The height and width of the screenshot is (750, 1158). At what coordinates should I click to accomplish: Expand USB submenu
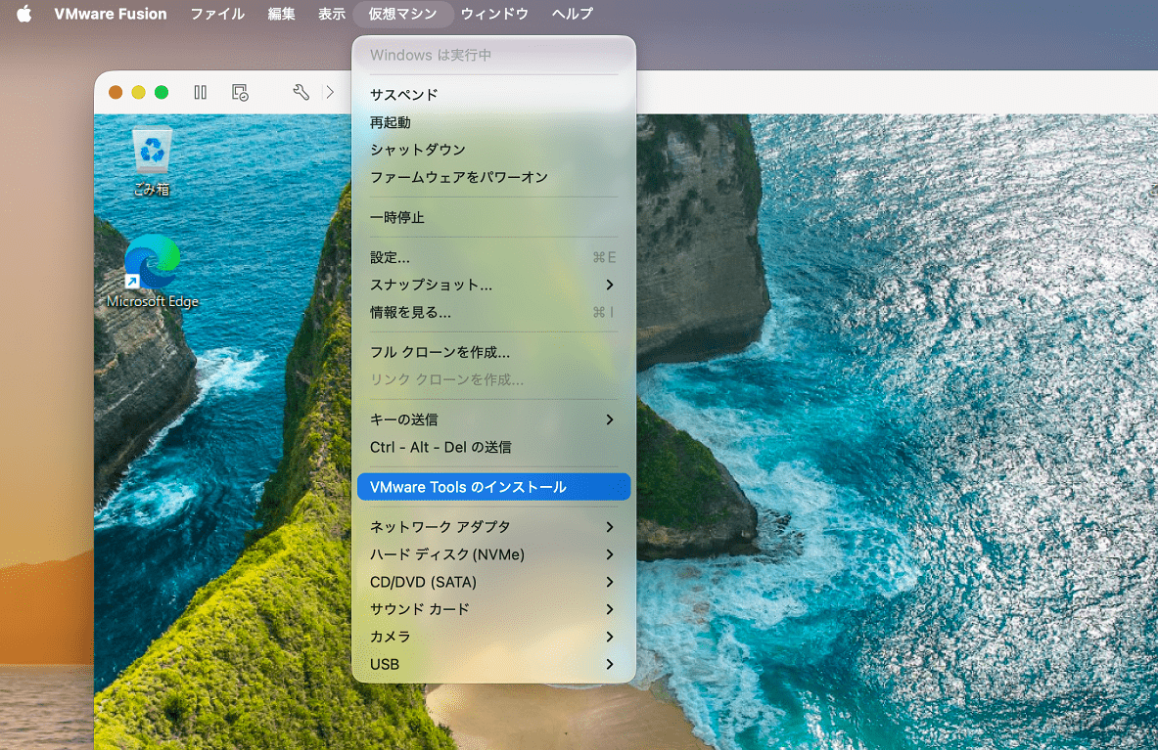coord(493,664)
